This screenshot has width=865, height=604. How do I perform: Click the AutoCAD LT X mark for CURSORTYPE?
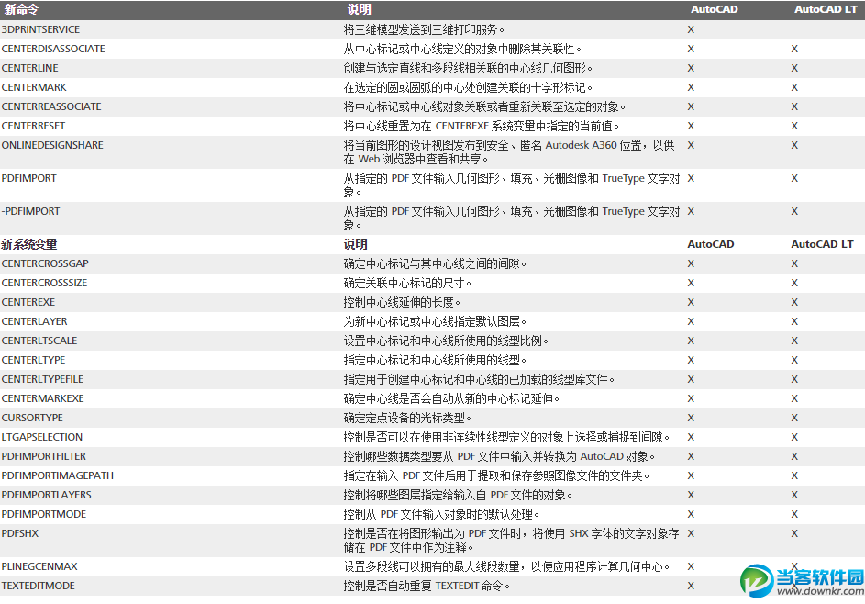794,419
